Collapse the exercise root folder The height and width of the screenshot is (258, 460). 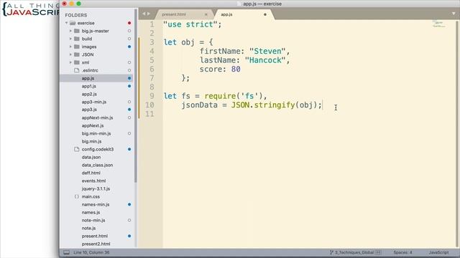tap(67, 23)
